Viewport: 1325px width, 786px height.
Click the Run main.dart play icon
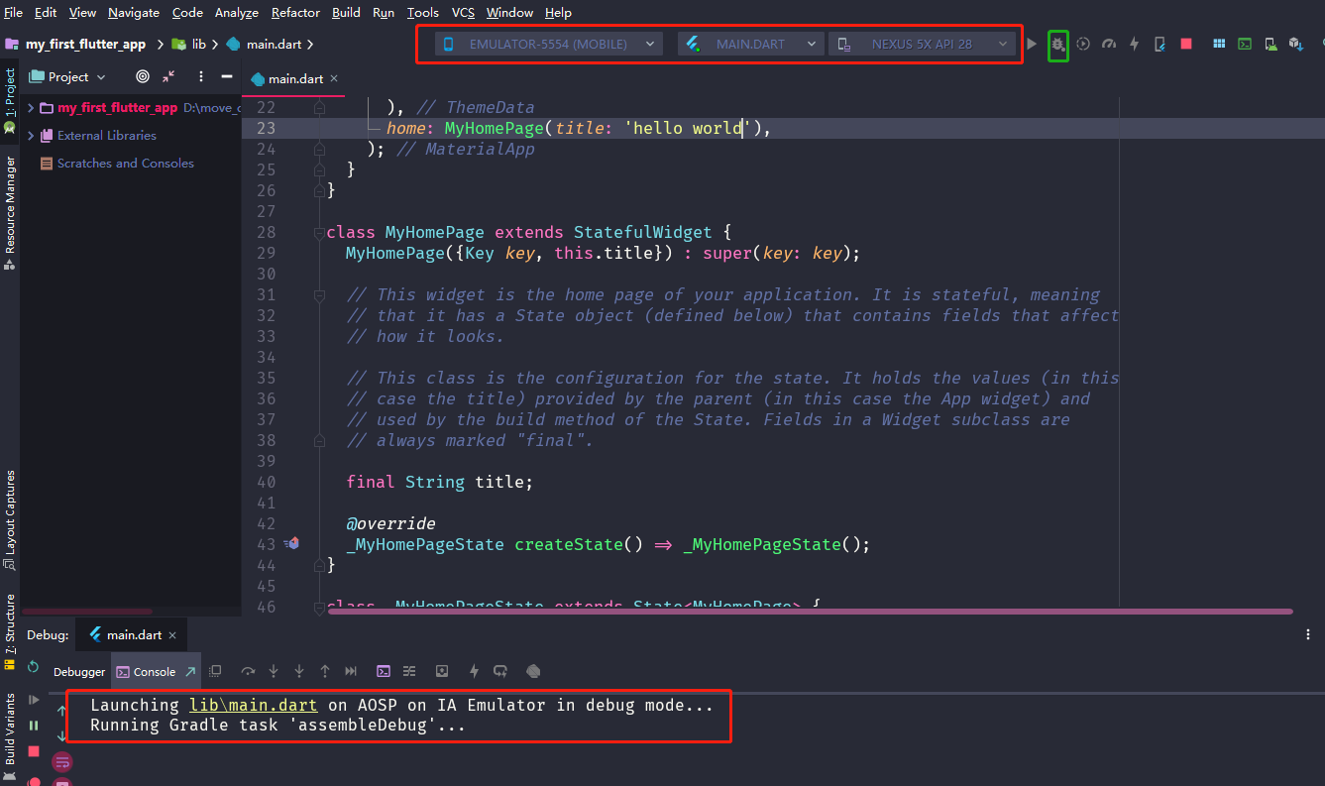click(1032, 44)
